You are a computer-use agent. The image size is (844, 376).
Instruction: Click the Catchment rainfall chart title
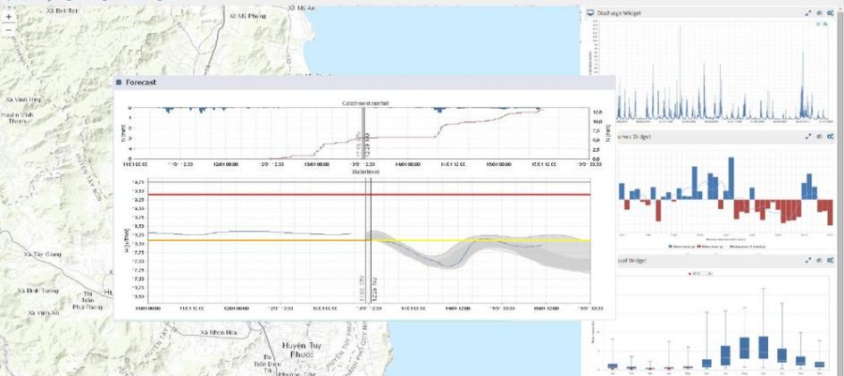364,104
